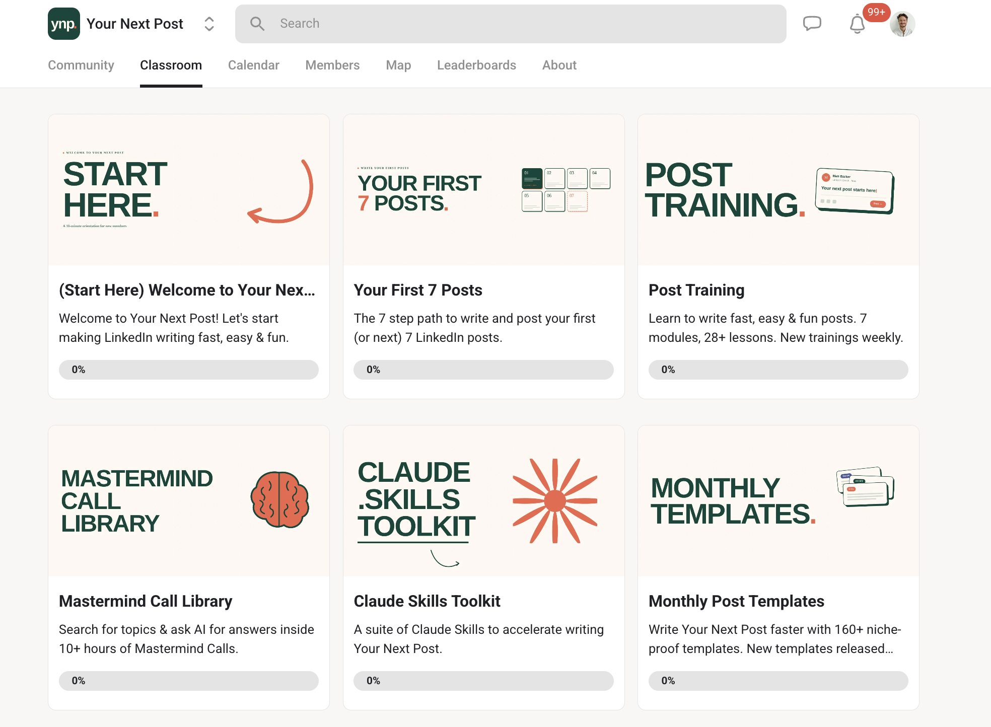Open the Post Training course thumbnail

[x=778, y=190]
